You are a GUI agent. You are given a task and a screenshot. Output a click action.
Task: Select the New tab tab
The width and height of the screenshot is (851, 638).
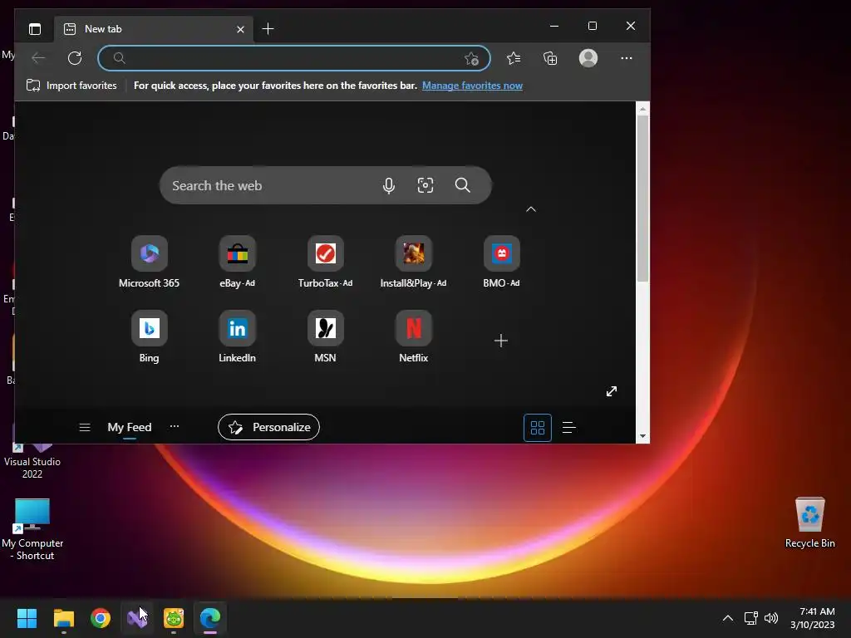coord(154,29)
